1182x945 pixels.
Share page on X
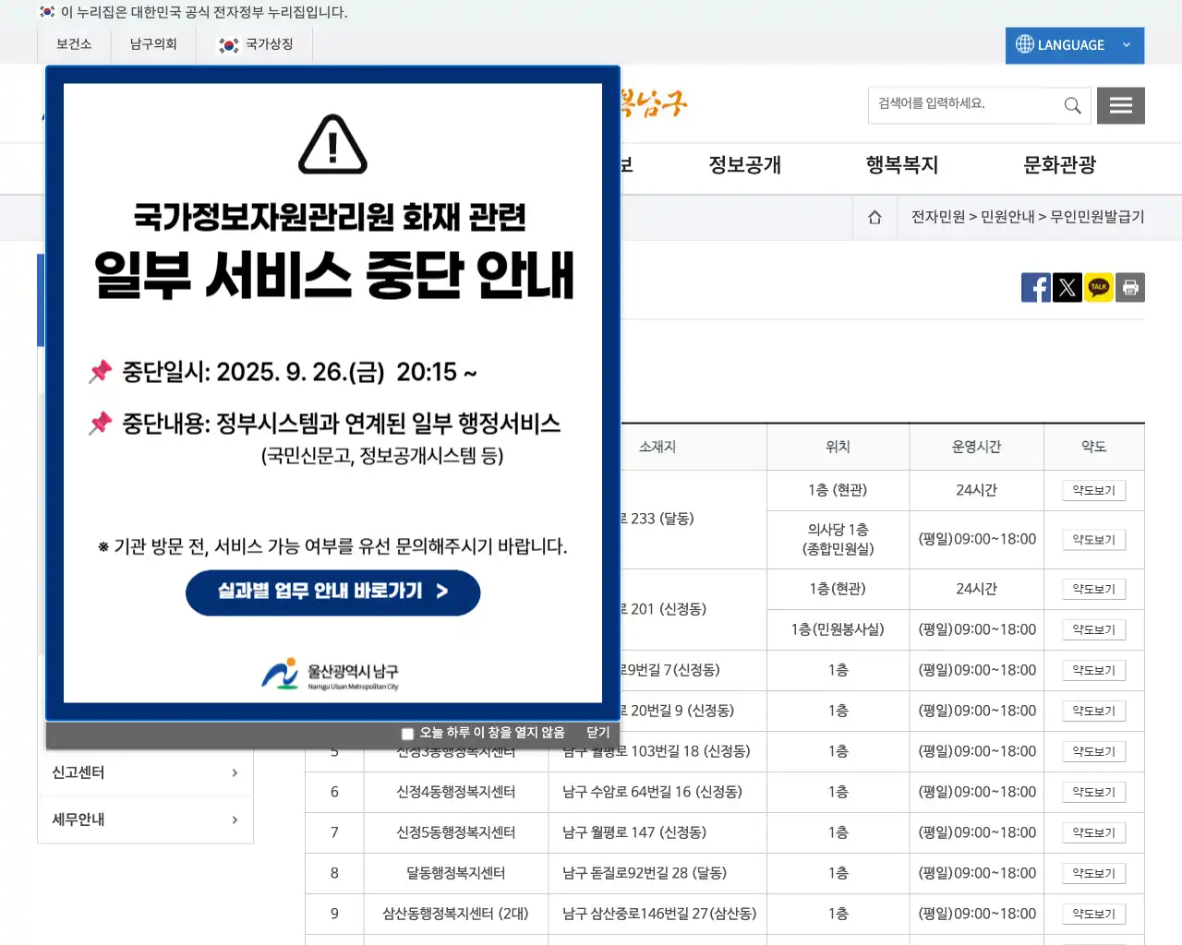tap(1067, 288)
